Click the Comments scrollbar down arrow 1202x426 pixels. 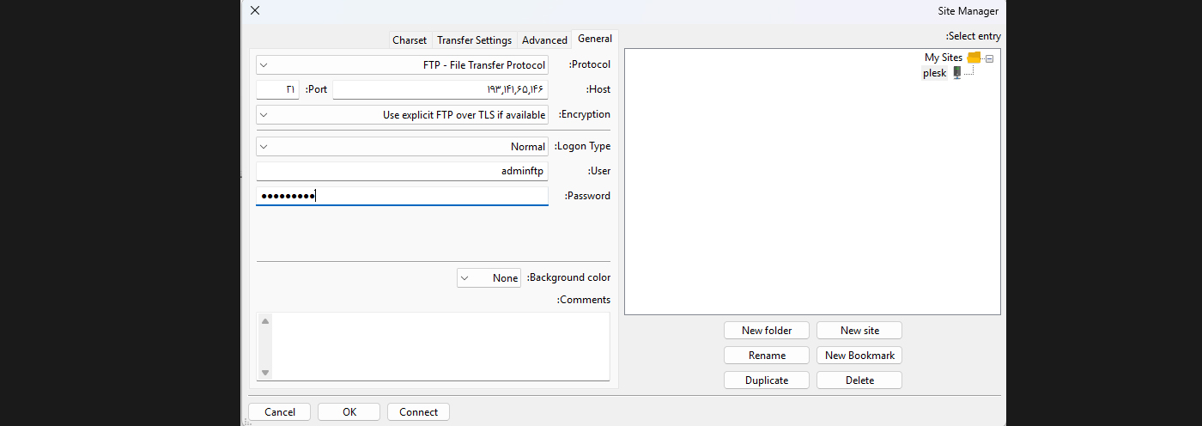pyautogui.click(x=265, y=372)
